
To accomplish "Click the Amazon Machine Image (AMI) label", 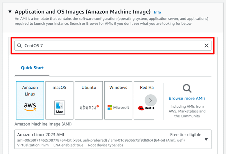I will 43,124.
